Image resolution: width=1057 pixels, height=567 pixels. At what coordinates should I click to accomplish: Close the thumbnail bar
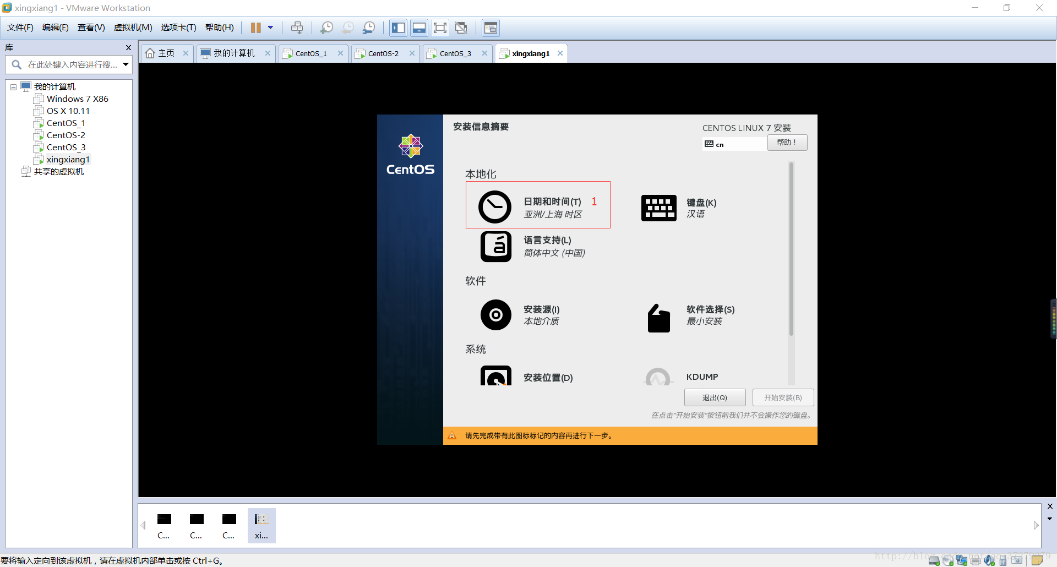click(x=1050, y=506)
